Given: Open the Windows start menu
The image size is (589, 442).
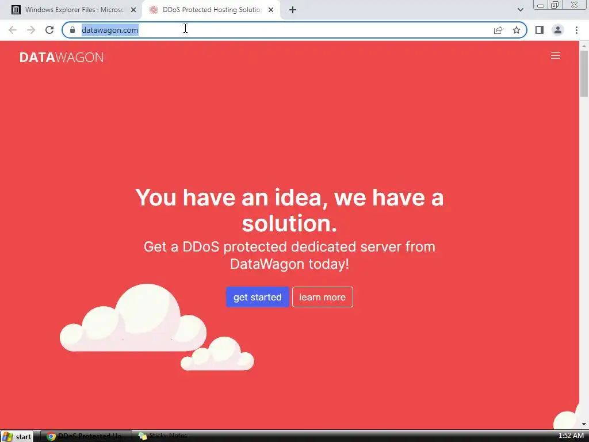Looking at the screenshot, I should pos(17,436).
